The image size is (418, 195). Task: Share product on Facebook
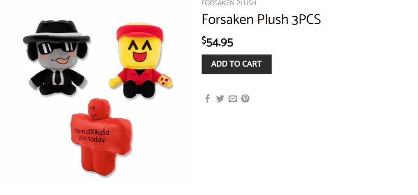click(208, 99)
